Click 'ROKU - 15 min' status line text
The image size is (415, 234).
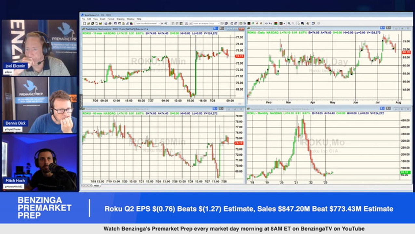[92, 33]
